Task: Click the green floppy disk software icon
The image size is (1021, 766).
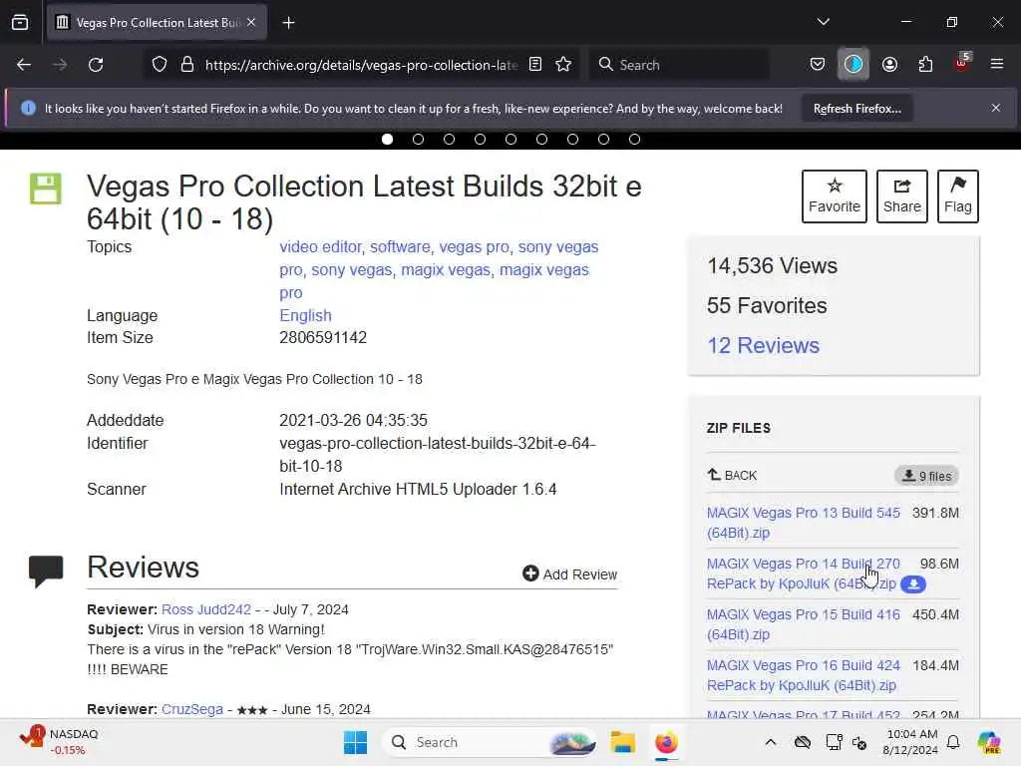Action: (46, 189)
